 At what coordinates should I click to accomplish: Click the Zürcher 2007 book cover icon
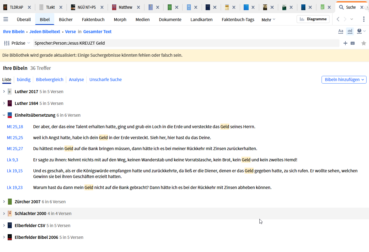point(10,202)
